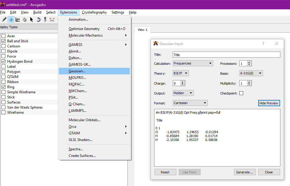Screen dimensions: 290x186
Task: Open the Crystallography menu
Action: click(x=94, y=12)
